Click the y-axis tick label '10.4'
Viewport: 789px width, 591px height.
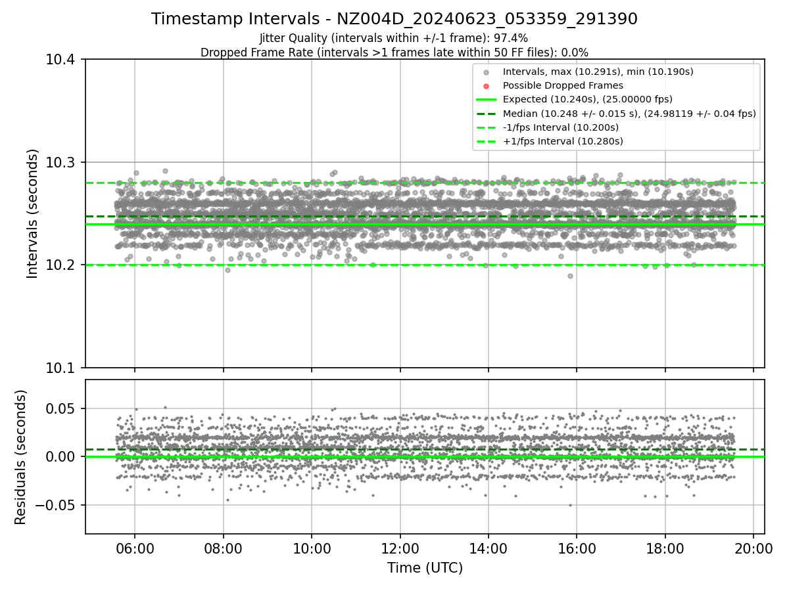(x=61, y=60)
